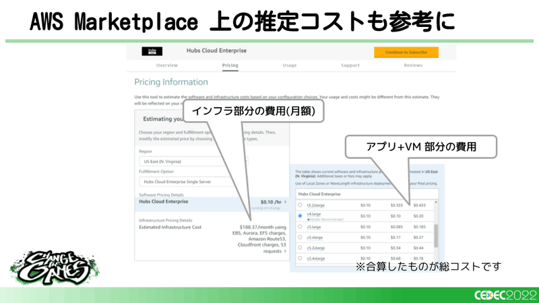Click the Estimated Infrastructure Cost label
The image size is (539, 303).
coord(170,227)
